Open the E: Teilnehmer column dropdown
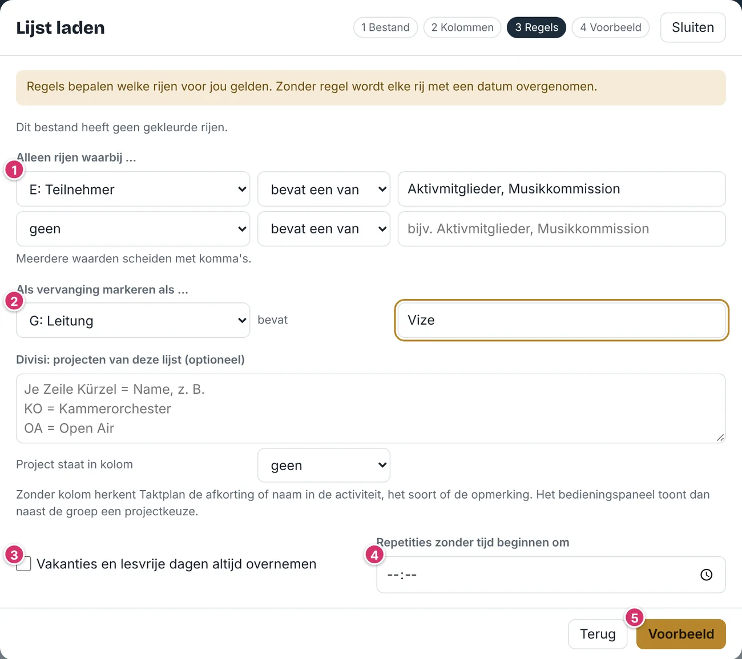The height and width of the screenshot is (659, 742). 133,189
